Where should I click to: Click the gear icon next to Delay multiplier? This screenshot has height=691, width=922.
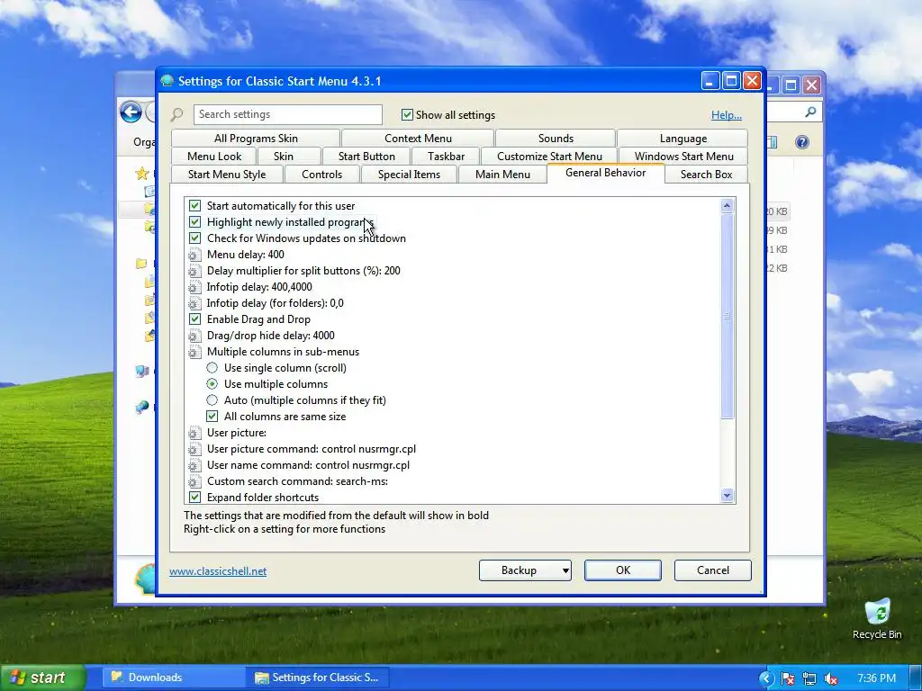[x=194, y=271]
